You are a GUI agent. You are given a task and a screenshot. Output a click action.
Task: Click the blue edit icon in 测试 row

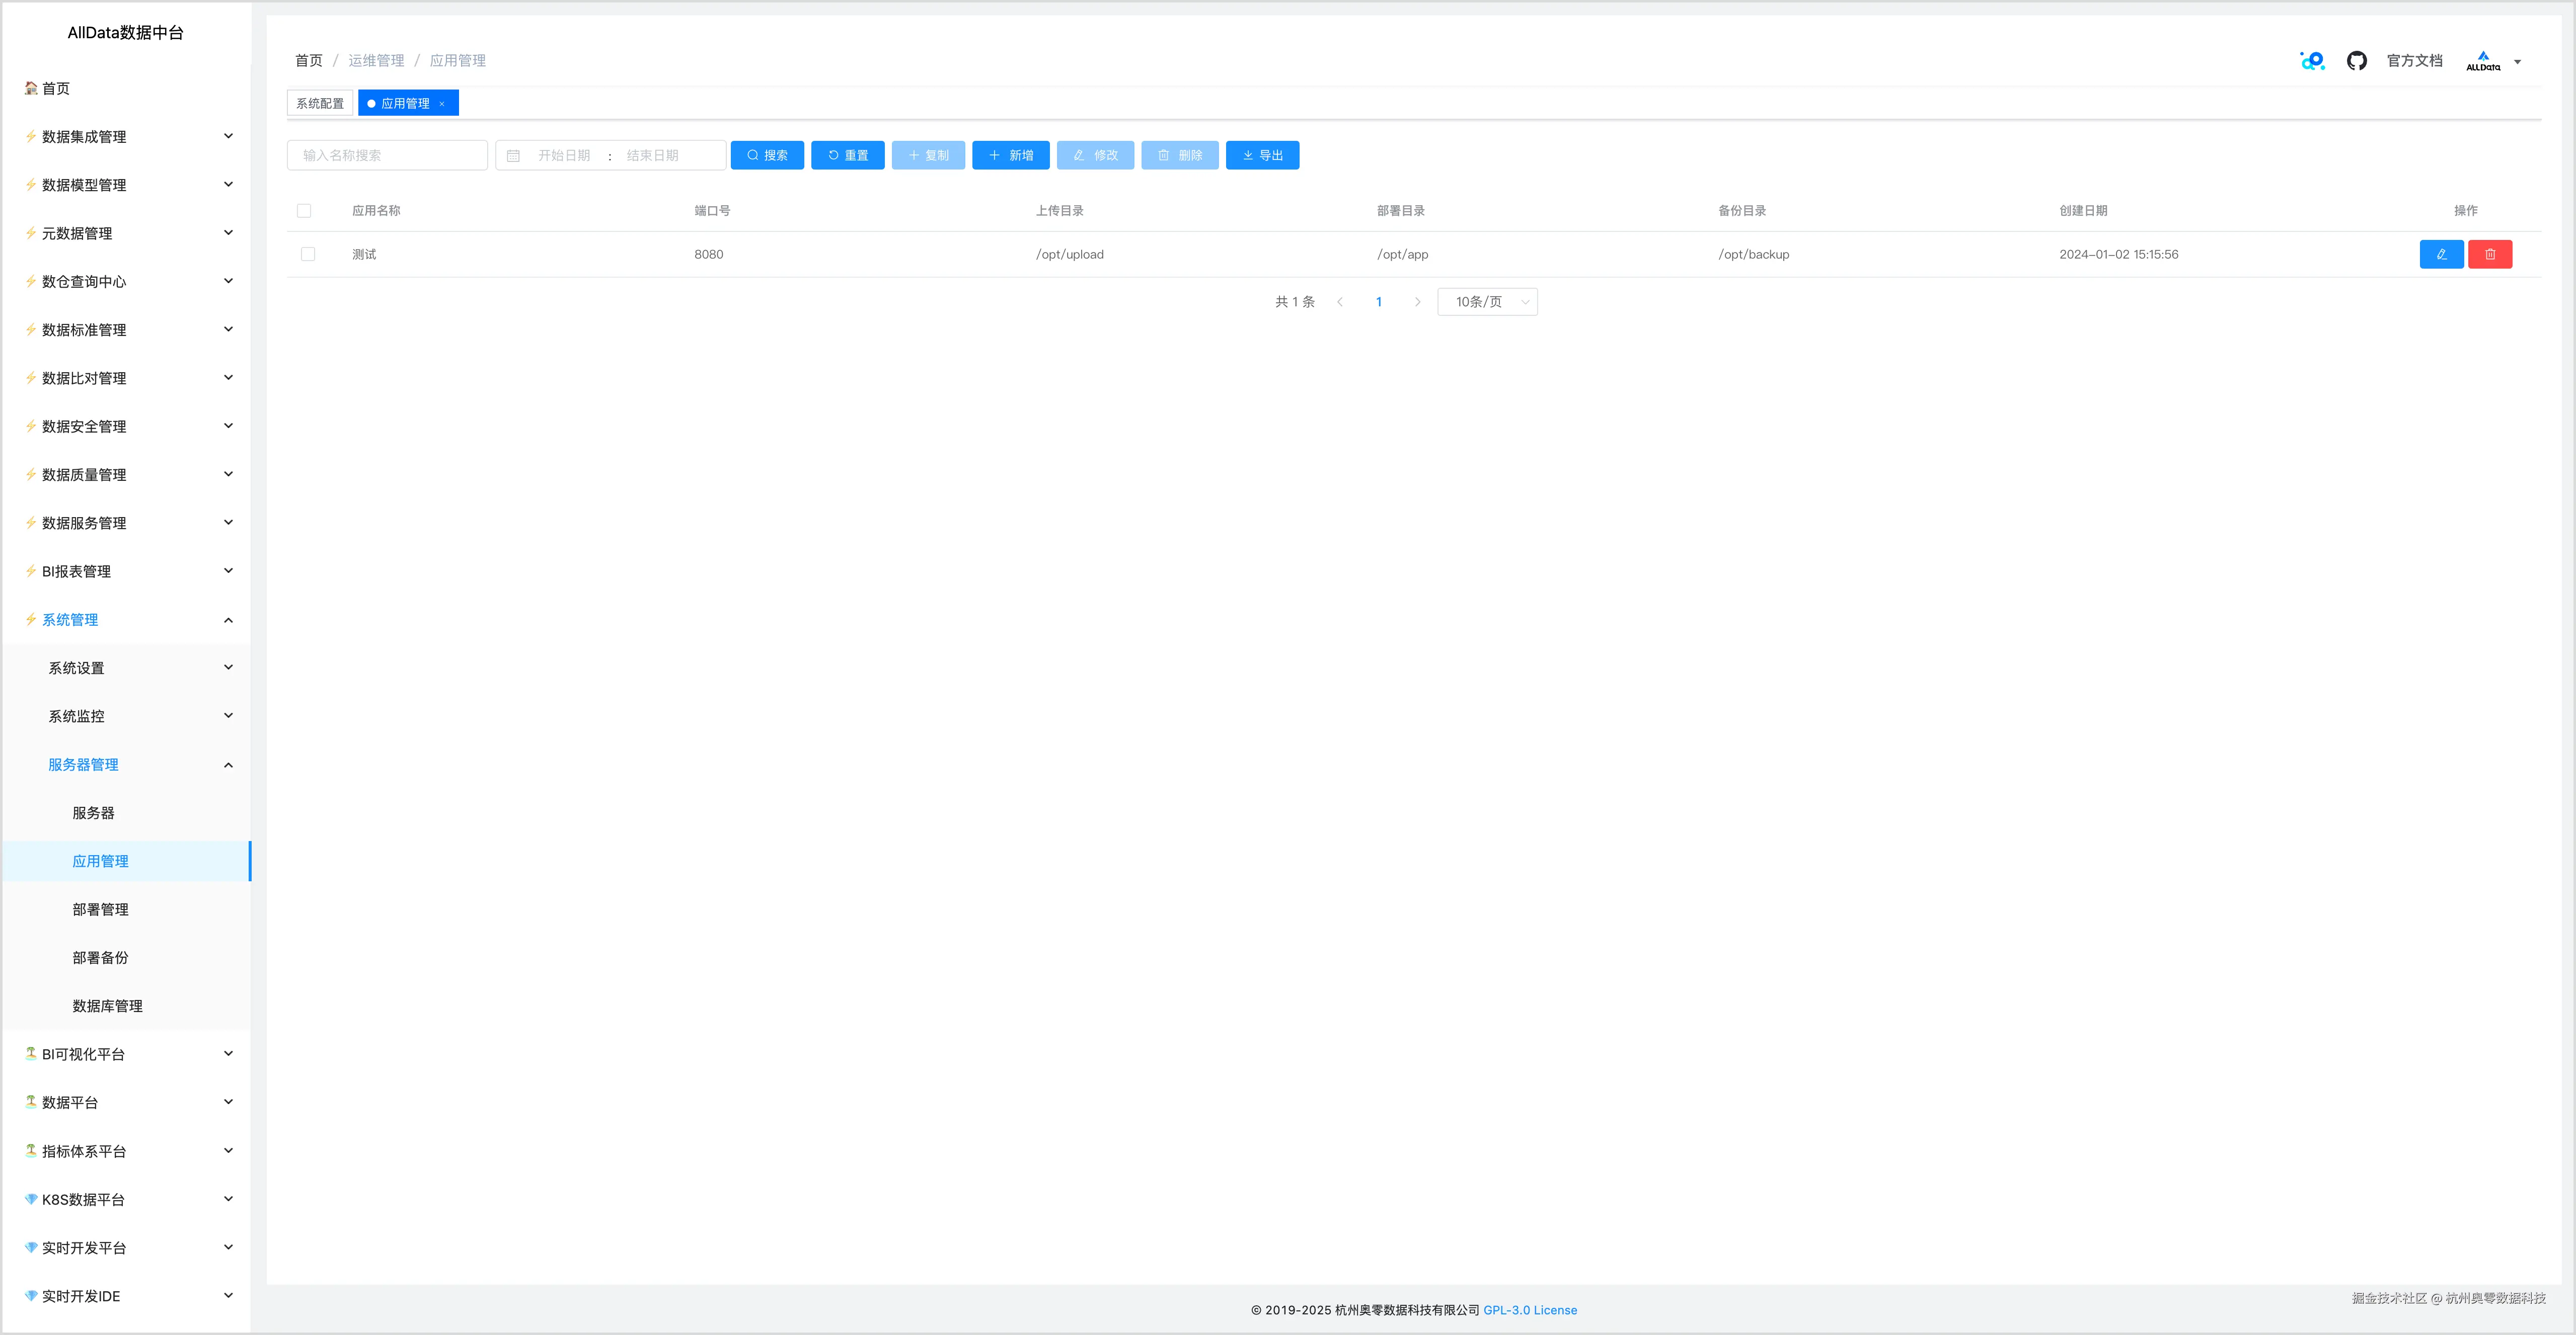click(2441, 255)
